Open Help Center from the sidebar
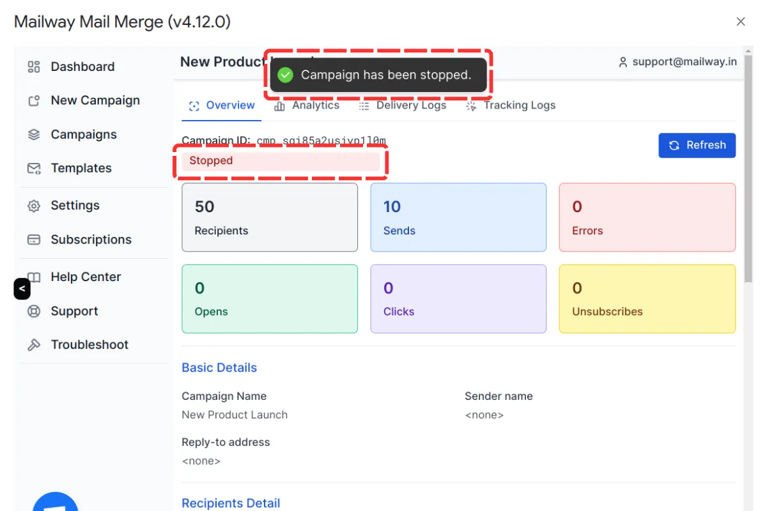Screen dimensions: 767x511 click(x=86, y=277)
